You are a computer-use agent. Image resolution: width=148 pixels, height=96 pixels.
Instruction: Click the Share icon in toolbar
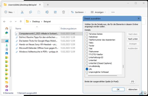coord(55,12)
